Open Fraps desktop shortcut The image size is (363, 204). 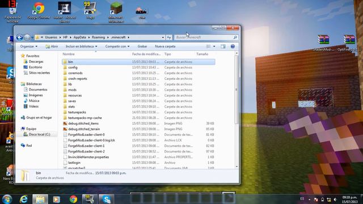pyautogui.click(x=90, y=11)
